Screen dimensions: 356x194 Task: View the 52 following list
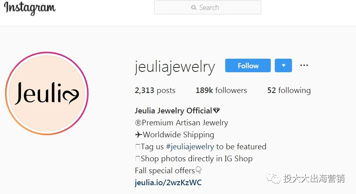tap(289, 91)
